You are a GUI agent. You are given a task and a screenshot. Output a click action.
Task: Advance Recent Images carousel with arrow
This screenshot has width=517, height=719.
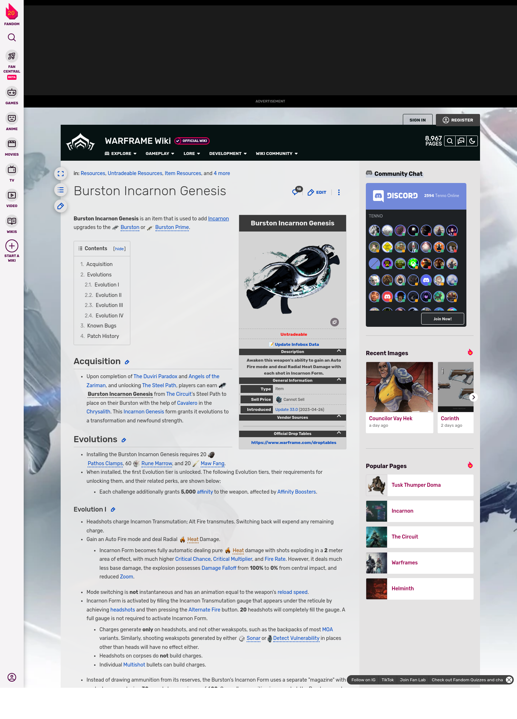[474, 397]
